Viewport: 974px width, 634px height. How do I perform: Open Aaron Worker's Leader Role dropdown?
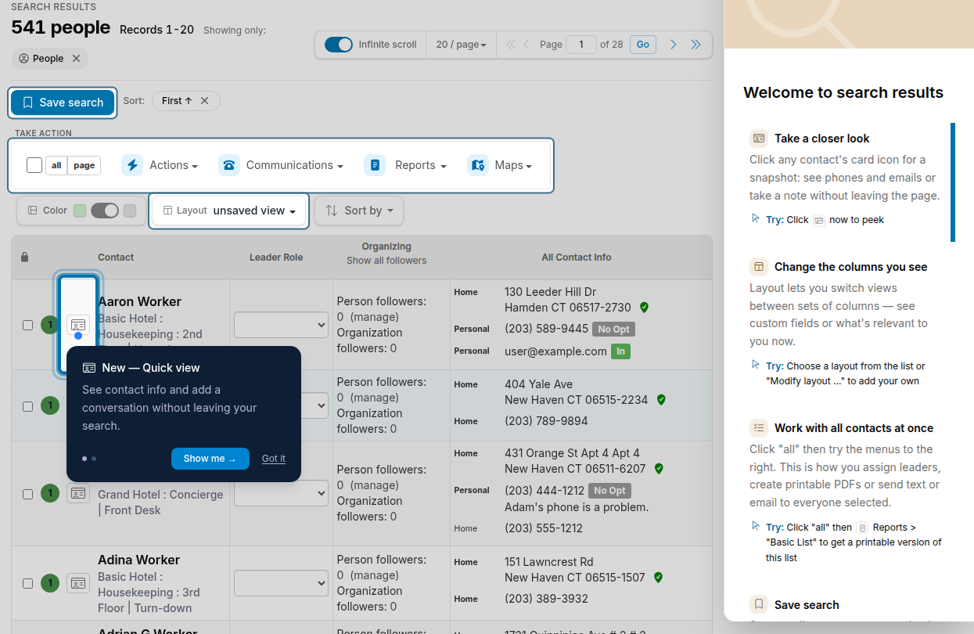click(x=281, y=325)
